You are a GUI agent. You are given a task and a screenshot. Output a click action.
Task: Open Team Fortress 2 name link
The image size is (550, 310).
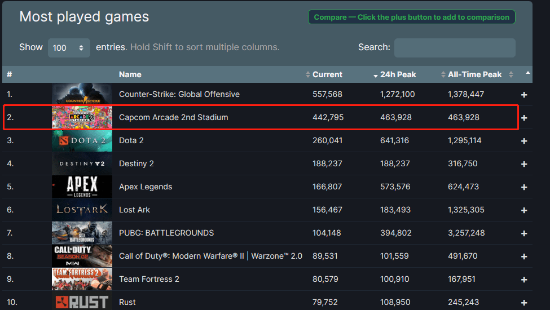click(x=149, y=279)
